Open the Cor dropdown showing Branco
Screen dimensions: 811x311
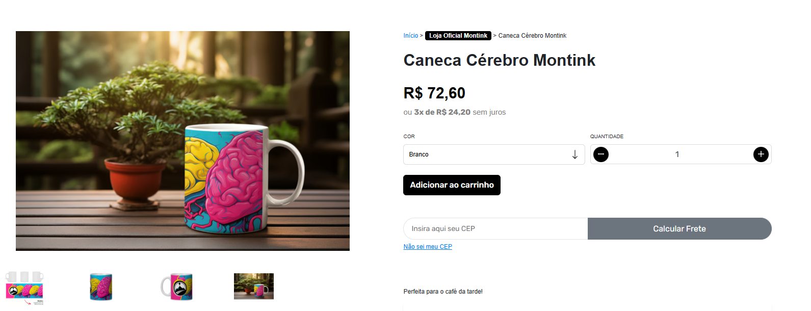[x=494, y=154]
